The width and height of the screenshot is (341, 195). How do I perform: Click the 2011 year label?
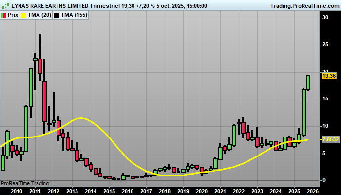[35, 191]
